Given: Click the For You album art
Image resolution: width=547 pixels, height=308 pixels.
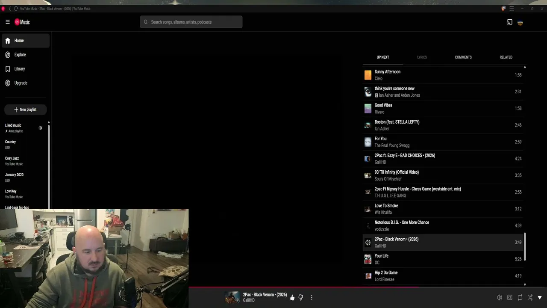Looking at the screenshot, I should pos(368,142).
